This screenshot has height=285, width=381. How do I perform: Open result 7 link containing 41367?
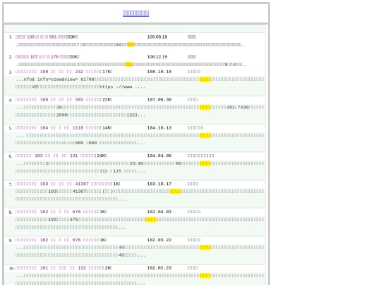point(64,184)
